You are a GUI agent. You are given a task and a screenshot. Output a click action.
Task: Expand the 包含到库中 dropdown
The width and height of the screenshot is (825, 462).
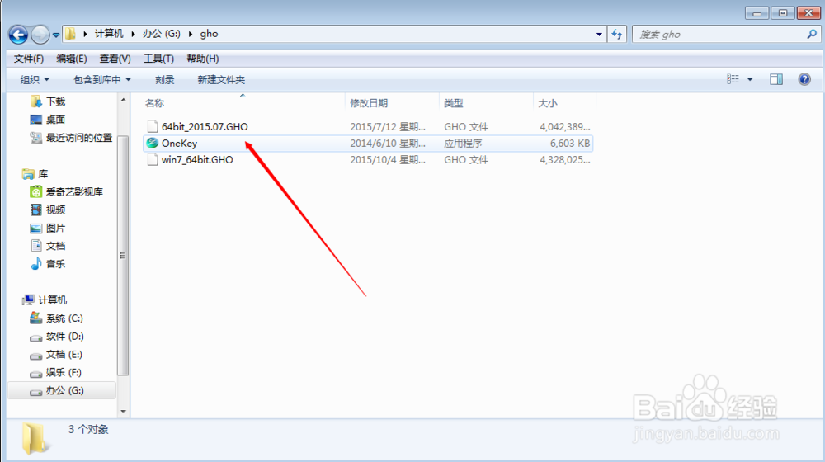[102, 79]
